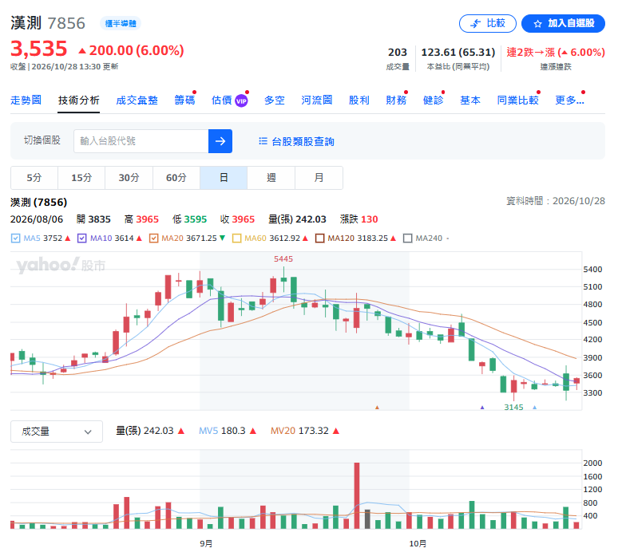
Task: Open the 估價 tab
Action: 221,101
